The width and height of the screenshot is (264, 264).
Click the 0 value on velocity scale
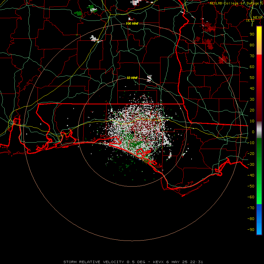click(253, 132)
